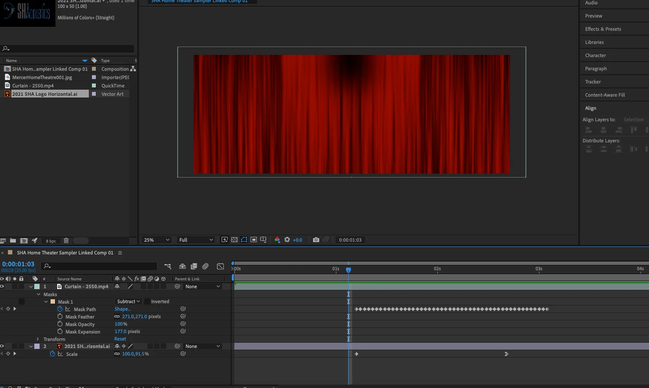This screenshot has width=649, height=388.
Task: Expand the Transform property group
Action: [x=38, y=339]
